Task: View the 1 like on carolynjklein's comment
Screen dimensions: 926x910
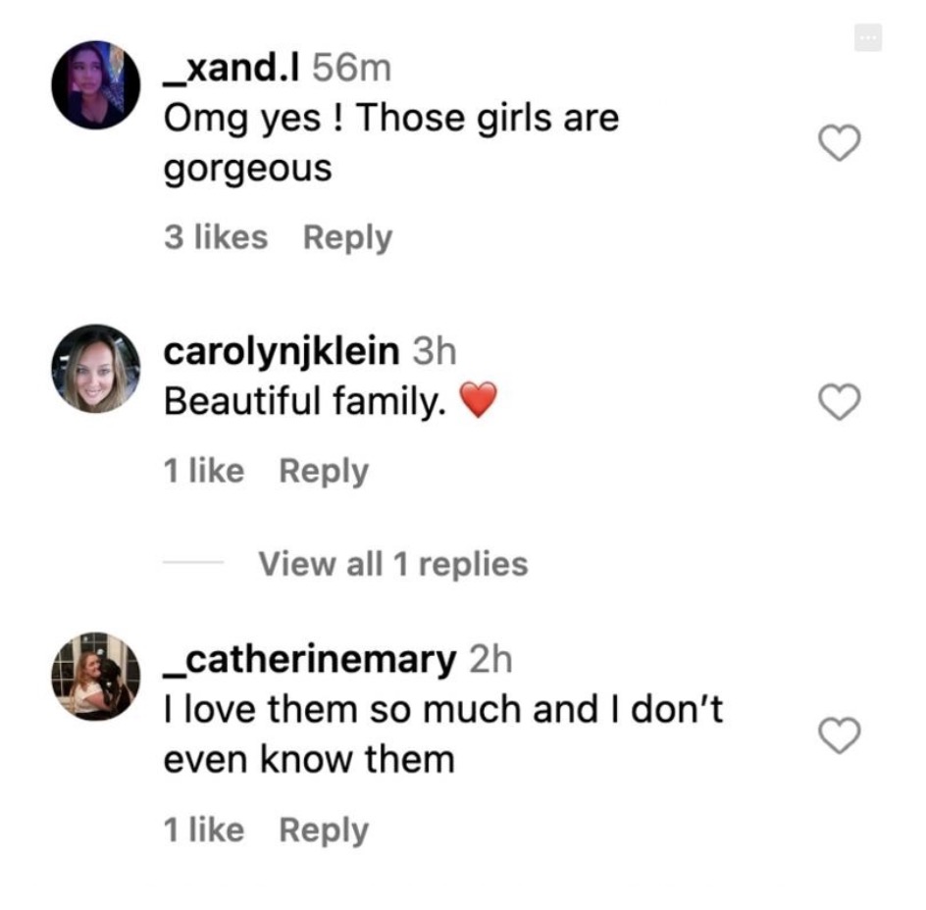Action: 203,471
